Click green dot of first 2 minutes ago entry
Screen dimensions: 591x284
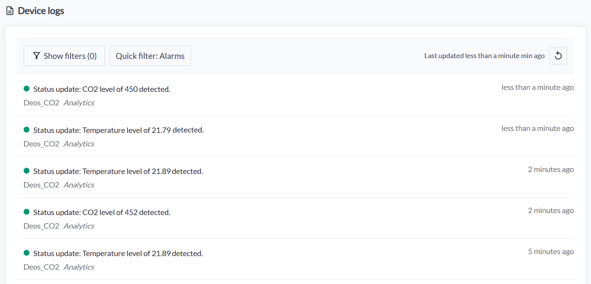26,171
